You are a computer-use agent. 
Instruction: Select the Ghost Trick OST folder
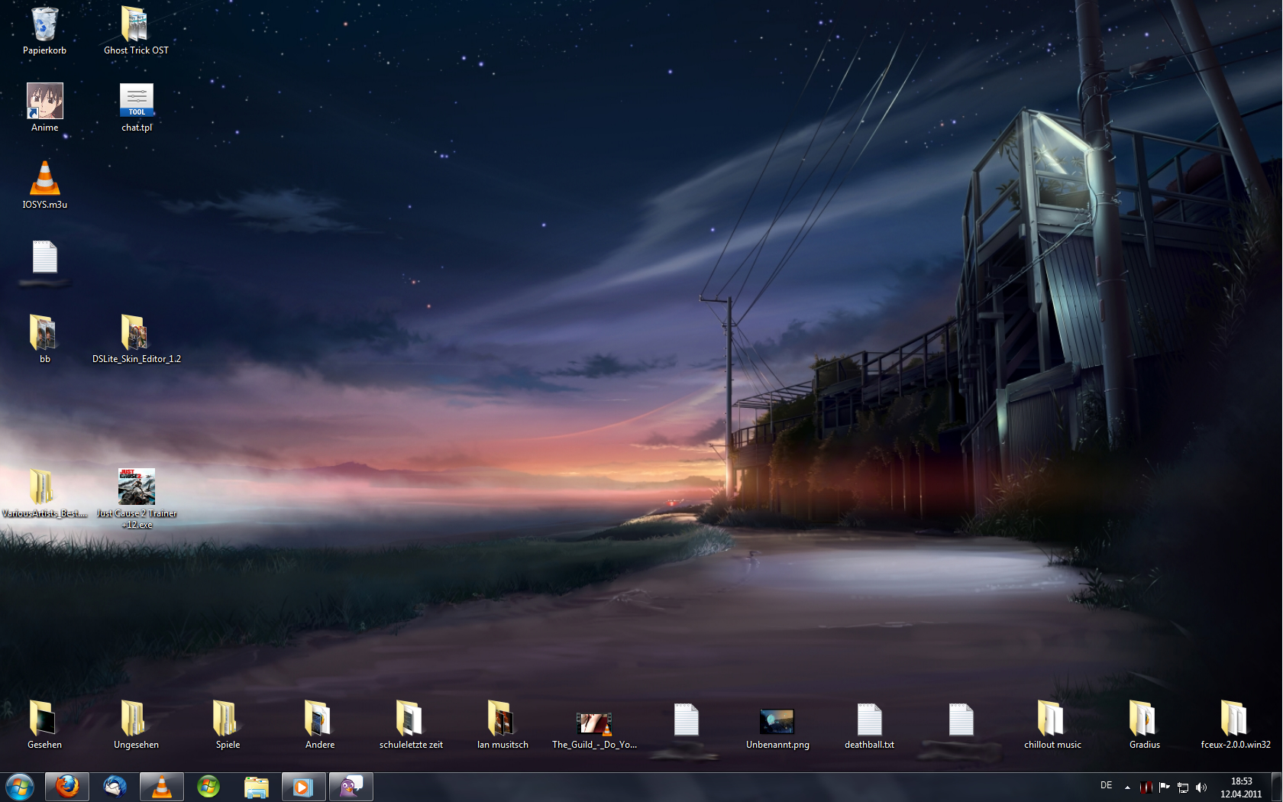pyautogui.click(x=136, y=26)
